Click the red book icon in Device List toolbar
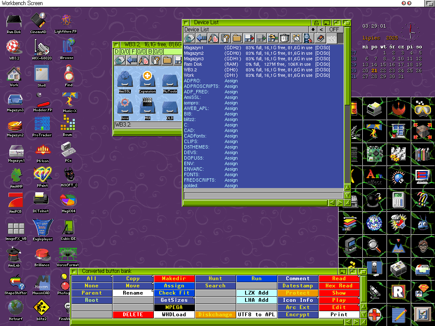 click(x=320, y=38)
